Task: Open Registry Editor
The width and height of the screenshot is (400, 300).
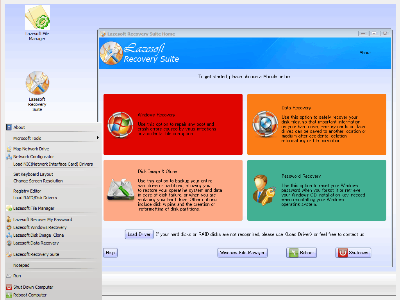Action: 27,191
